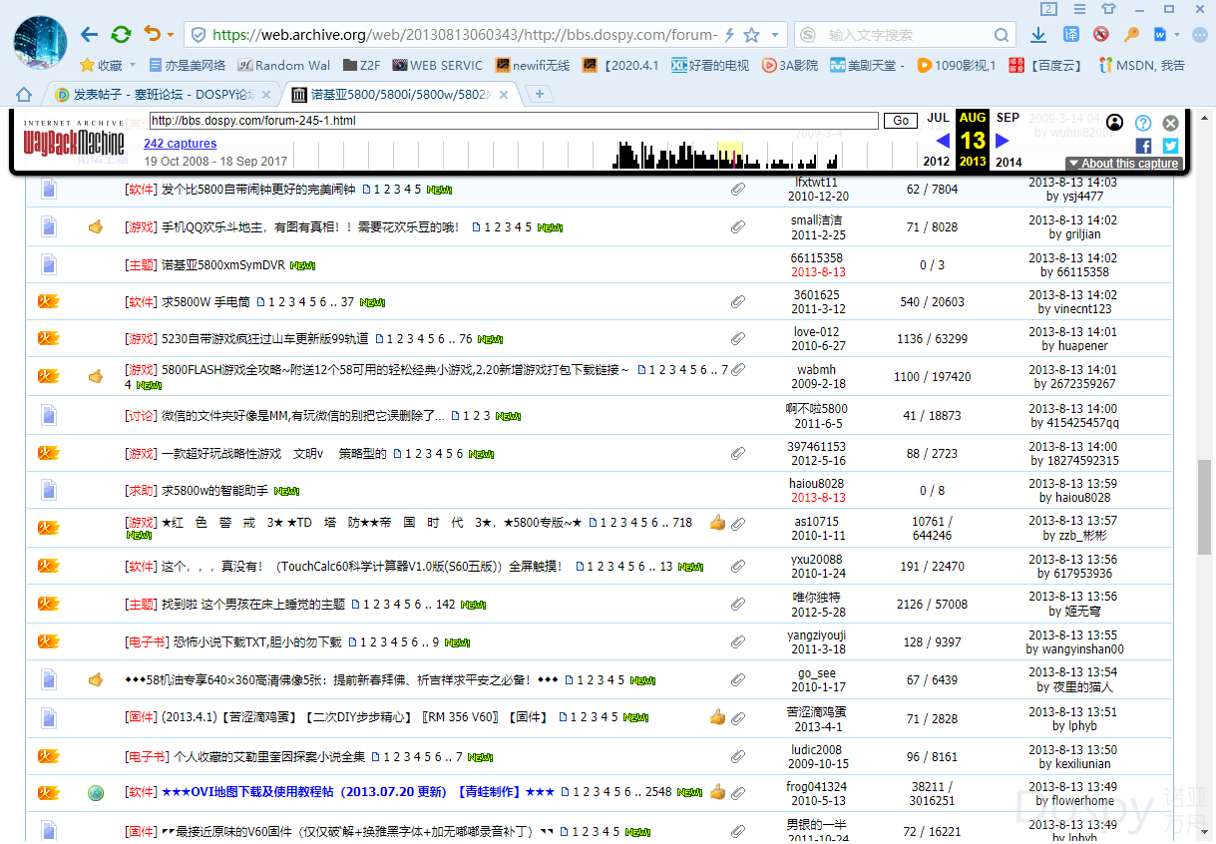This screenshot has height=844, width=1216.
Task: Open the red ad-blocker extension icon
Action: pyautogui.click(x=1100, y=35)
